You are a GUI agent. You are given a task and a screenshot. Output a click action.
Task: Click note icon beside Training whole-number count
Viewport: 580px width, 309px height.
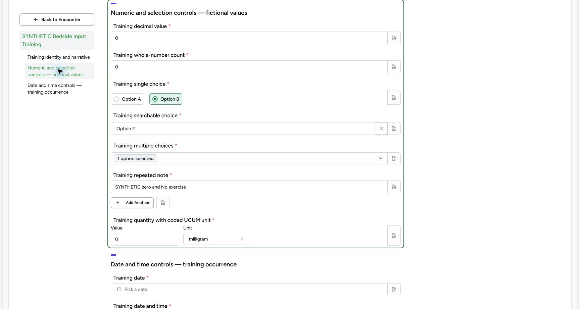tap(394, 67)
